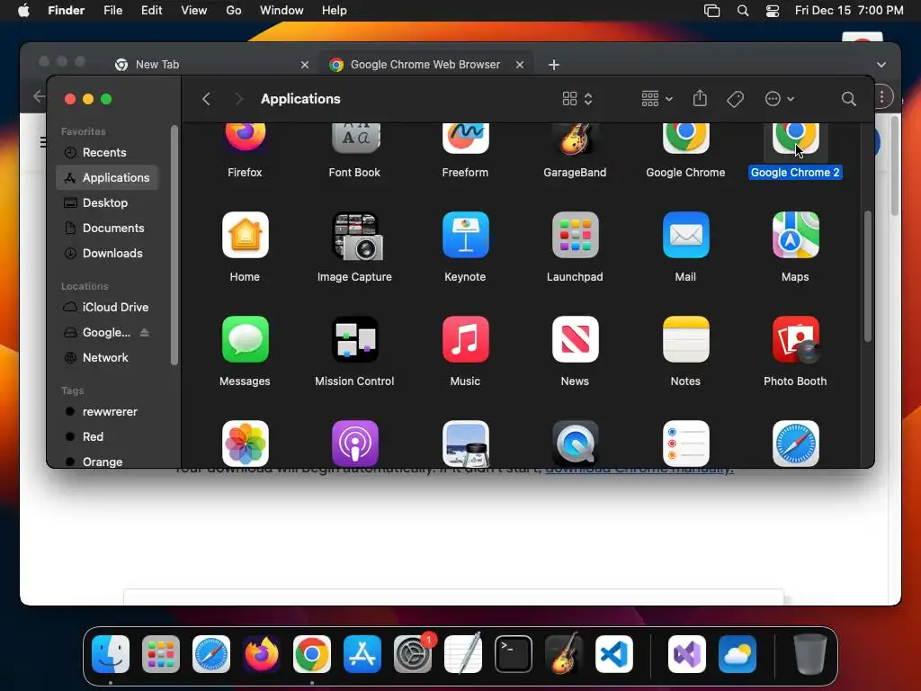
Task: Click the Applications grid vertical scrollbar
Action: pyautogui.click(x=868, y=276)
